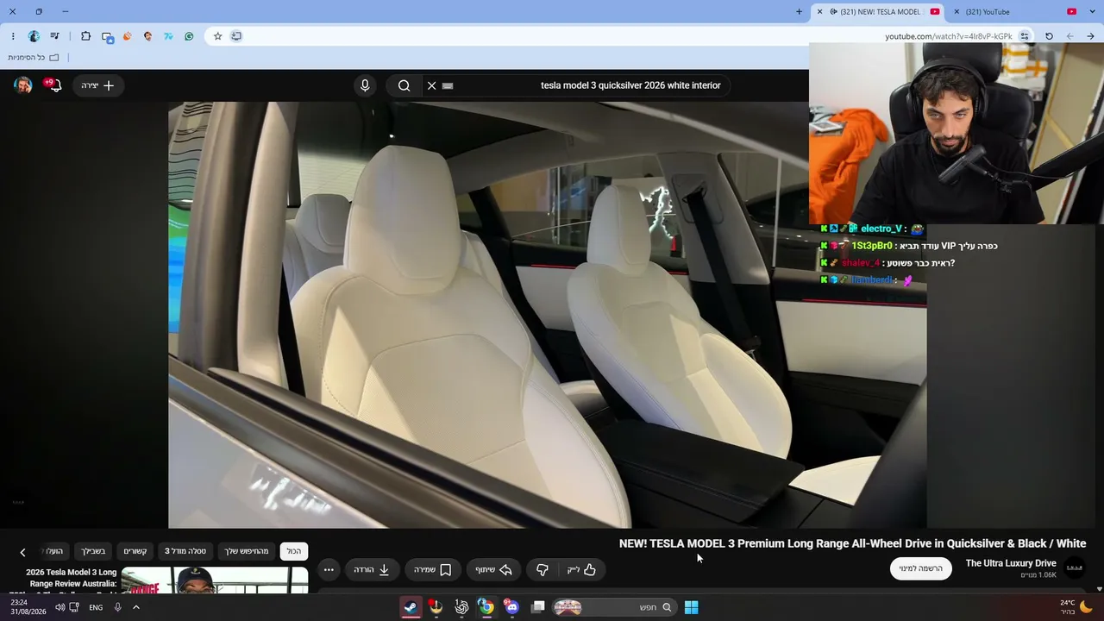Open the tab search dropdown arrow
The width and height of the screenshot is (1104, 621).
click(1091, 12)
